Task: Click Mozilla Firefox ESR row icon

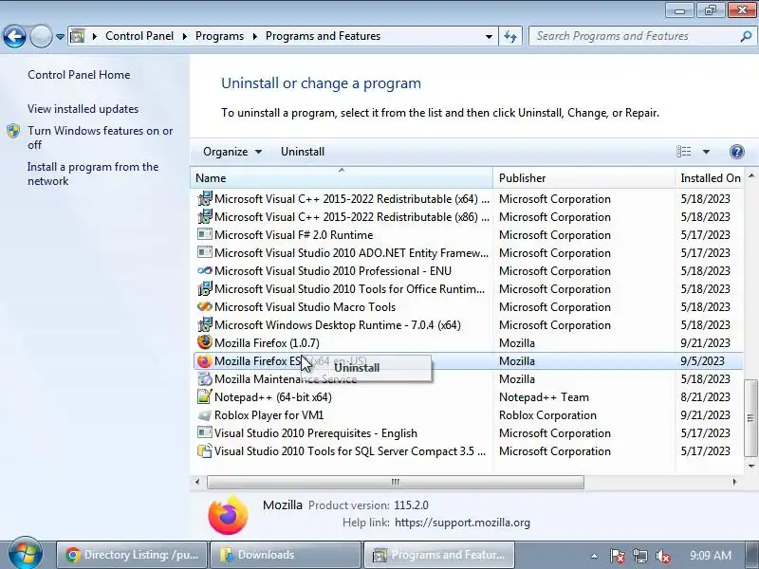Action: pyautogui.click(x=205, y=361)
